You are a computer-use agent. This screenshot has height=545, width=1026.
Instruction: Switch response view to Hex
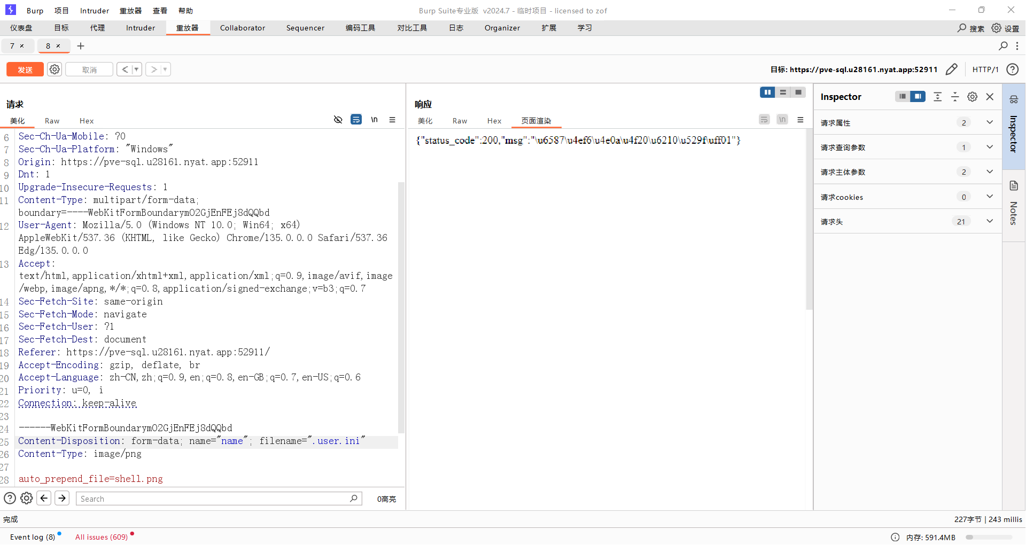(494, 121)
